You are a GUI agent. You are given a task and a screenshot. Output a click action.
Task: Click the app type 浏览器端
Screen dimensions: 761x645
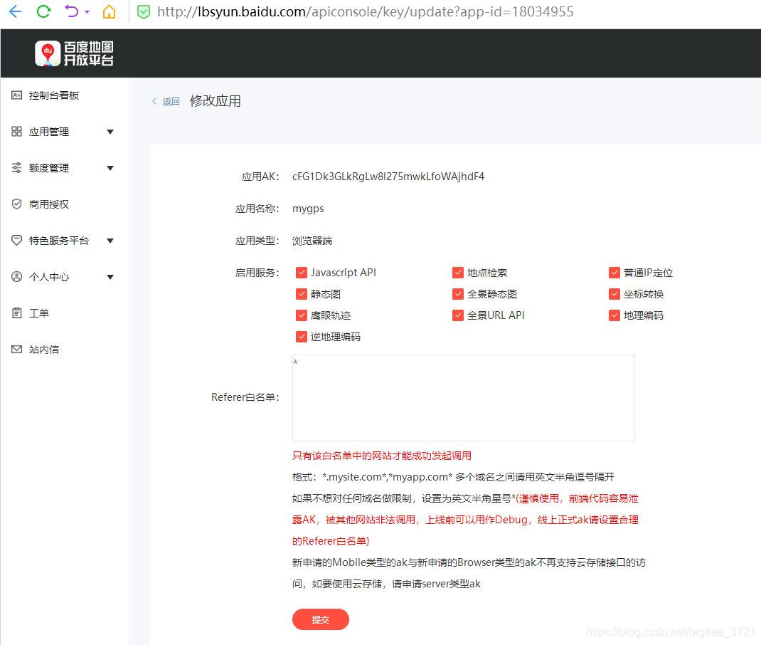(312, 241)
